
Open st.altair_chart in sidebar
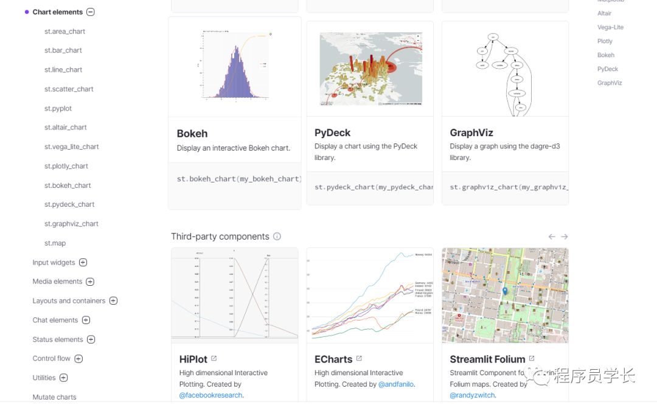65,127
